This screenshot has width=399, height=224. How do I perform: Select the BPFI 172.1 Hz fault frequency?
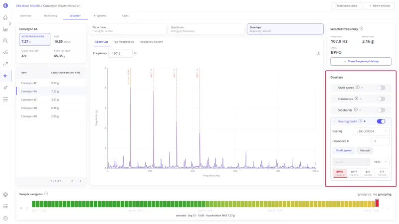coord(354,173)
